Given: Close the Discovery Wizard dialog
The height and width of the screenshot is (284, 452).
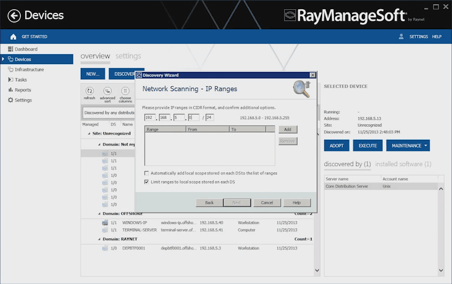Looking at the screenshot, I should pos(313,75).
